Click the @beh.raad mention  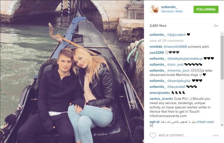click(x=205, y=122)
